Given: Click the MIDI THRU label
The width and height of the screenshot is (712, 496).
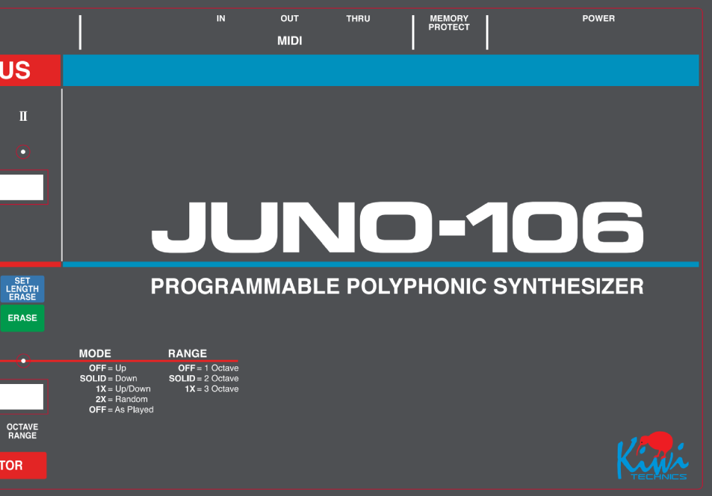Looking at the screenshot, I should (x=358, y=18).
